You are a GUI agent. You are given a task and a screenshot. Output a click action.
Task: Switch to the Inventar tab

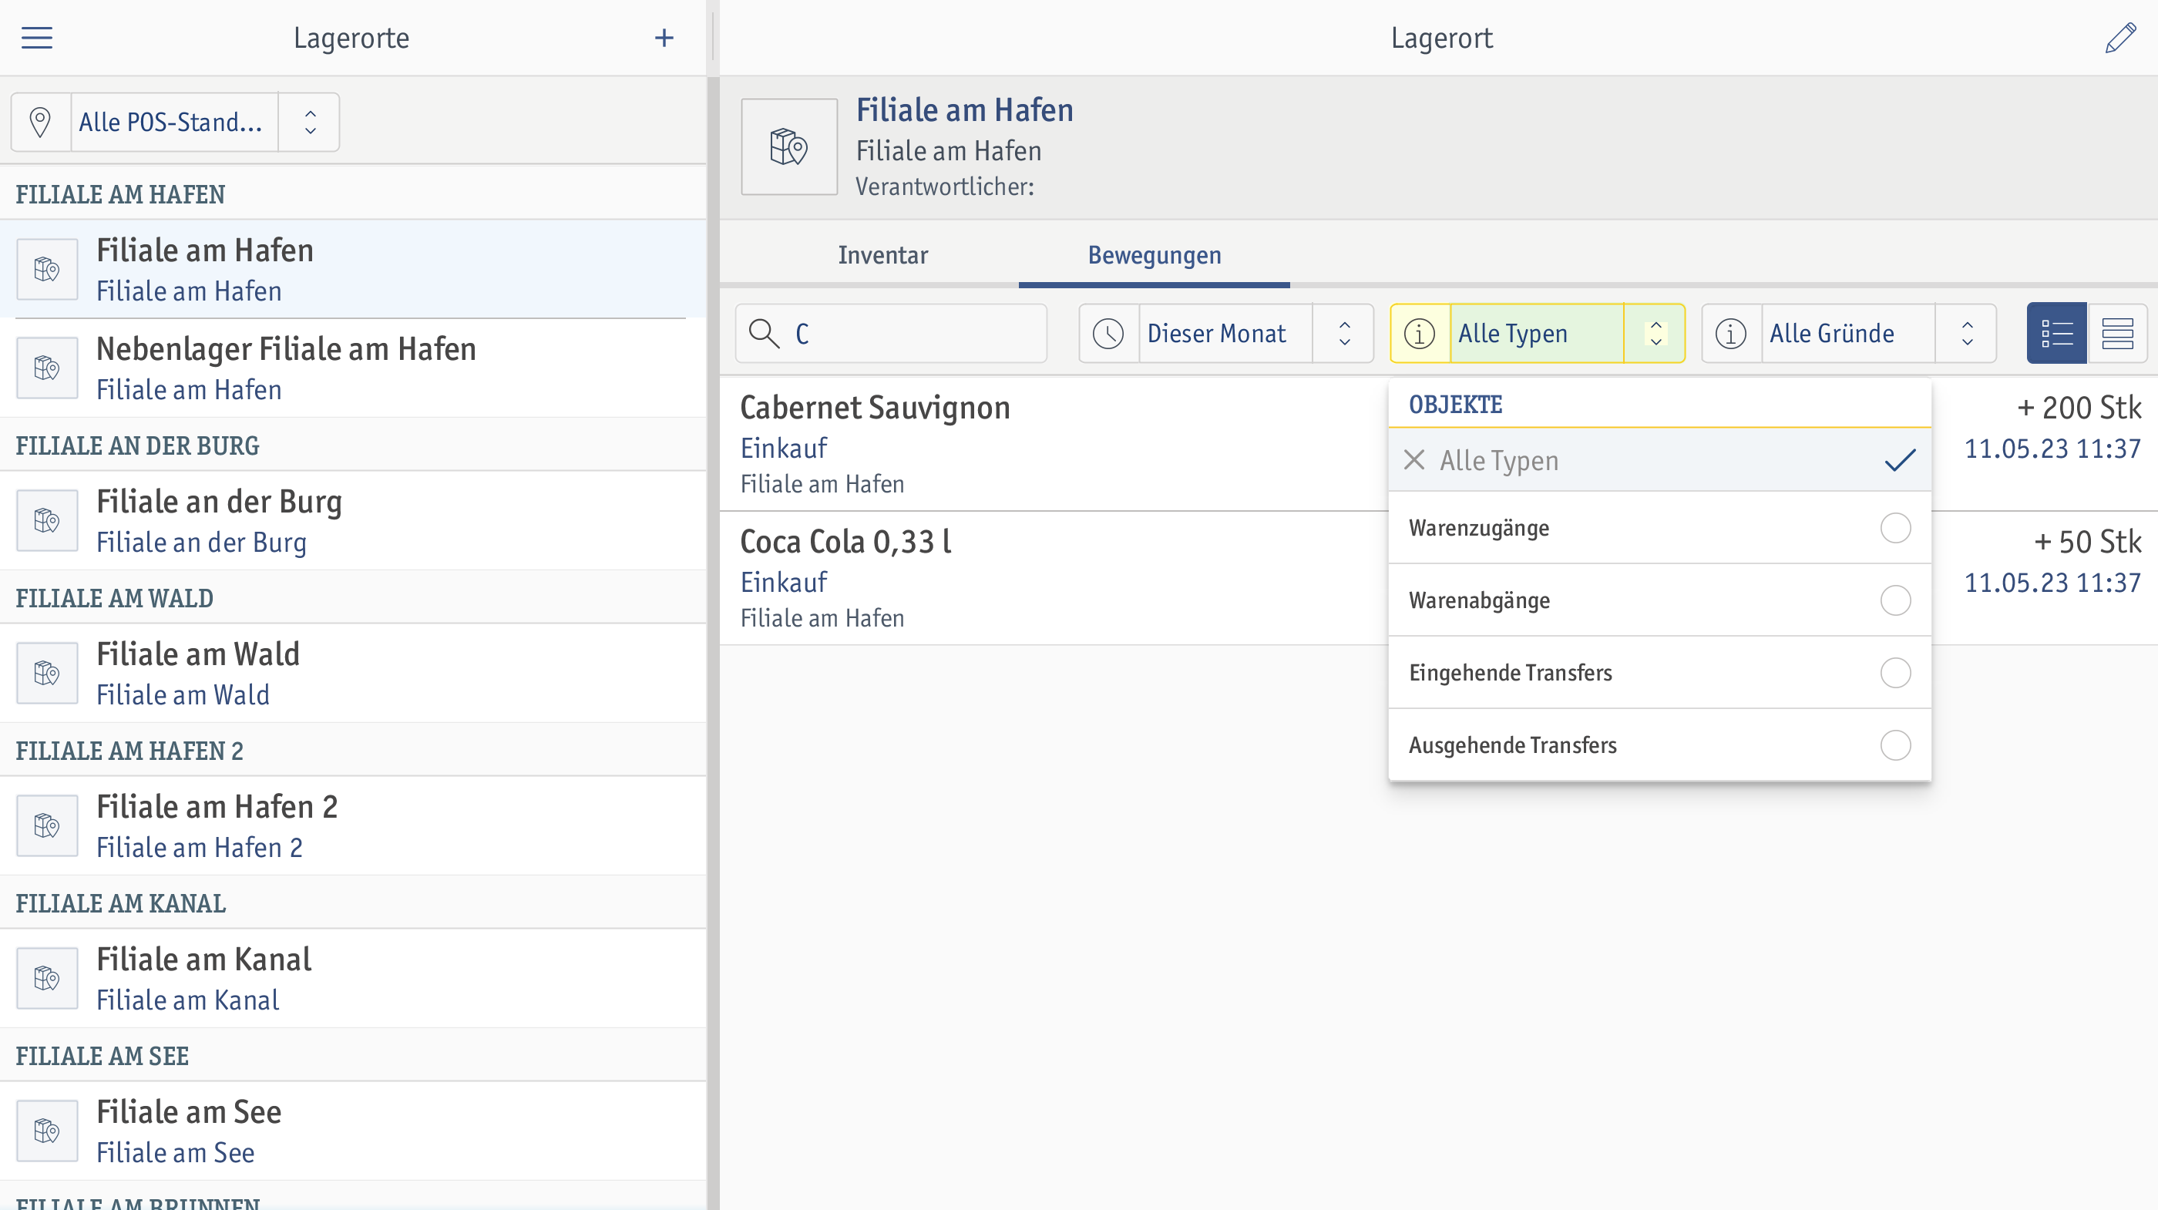coord(883,255)
